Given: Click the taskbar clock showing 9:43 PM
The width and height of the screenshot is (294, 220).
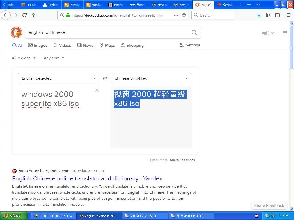Looking at the screenshot, I should (x=283, y=216).
